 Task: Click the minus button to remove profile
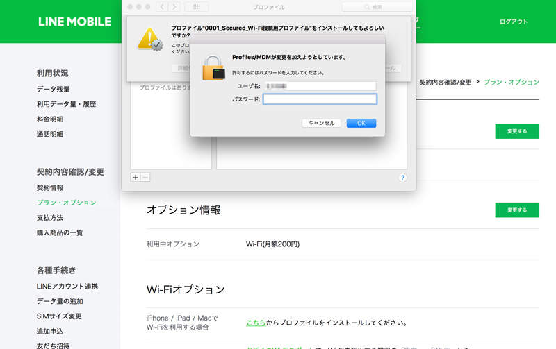pyautogui.click(x=145, y=178)
